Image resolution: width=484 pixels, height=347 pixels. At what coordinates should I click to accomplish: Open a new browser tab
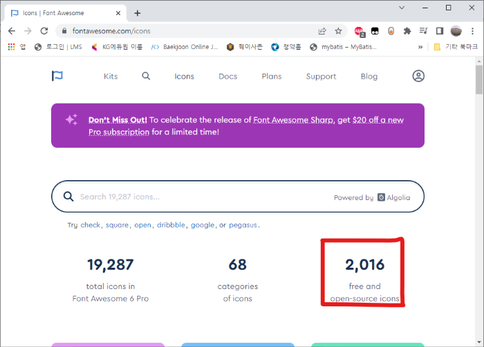(138, 13)
